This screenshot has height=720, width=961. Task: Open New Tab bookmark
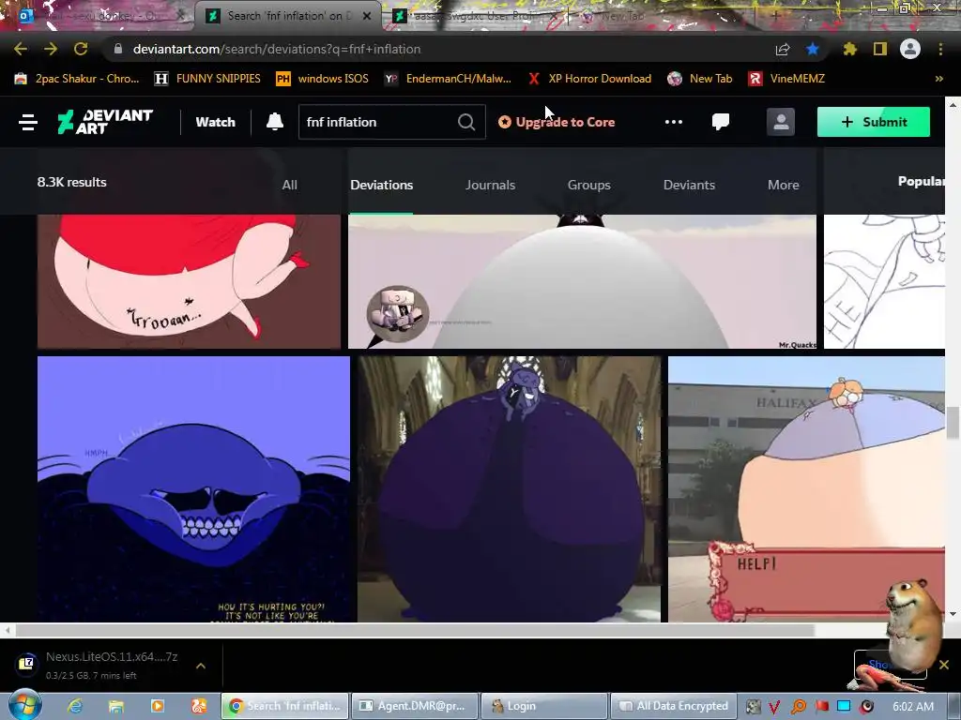point(700,79)
